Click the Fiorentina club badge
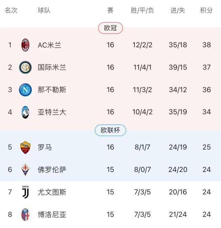The image size is (221, 228). pyautogui.click(x=26, y=170)
